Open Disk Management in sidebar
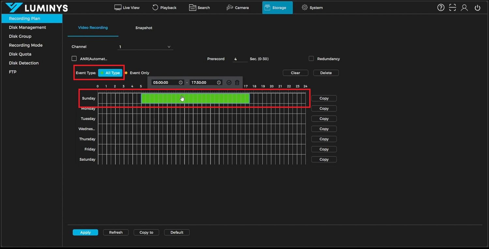 27,27
